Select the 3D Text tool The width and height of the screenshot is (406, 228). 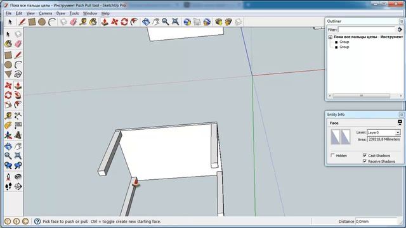click(18, 135)
